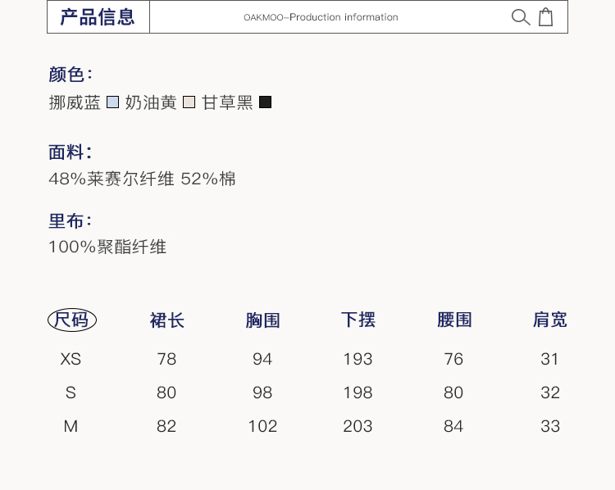
Task: Click the circled 尺码 header
Action: 72,320
